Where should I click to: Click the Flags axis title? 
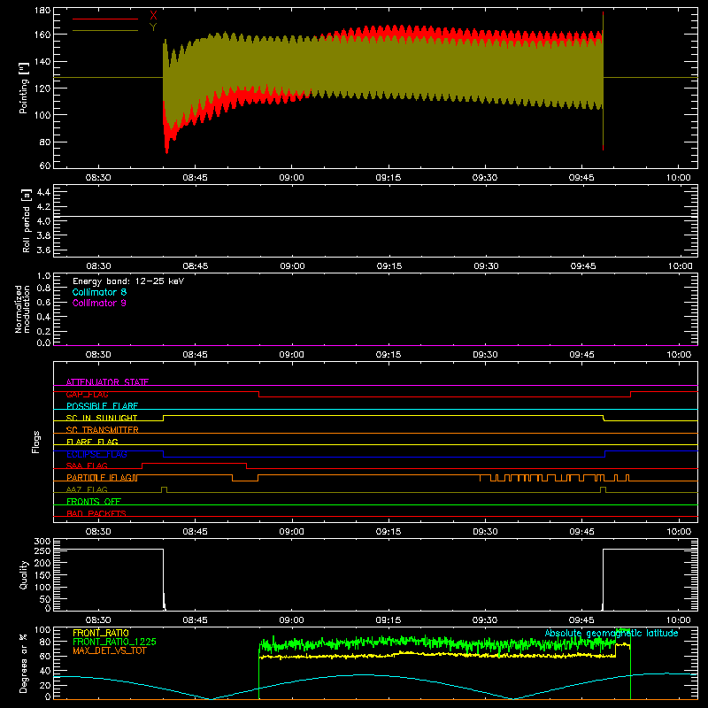(x=36, y=442)
